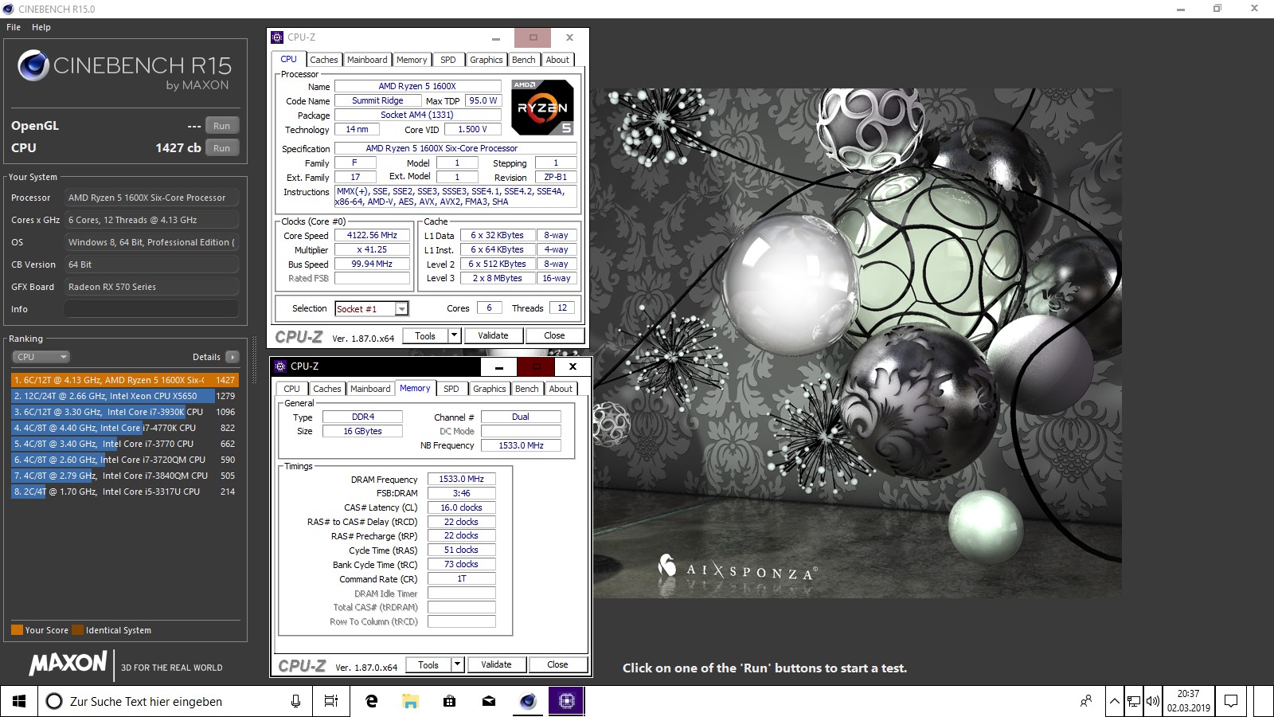Click the Info input field
This screenshot has height=717, width=1274.
151,309
